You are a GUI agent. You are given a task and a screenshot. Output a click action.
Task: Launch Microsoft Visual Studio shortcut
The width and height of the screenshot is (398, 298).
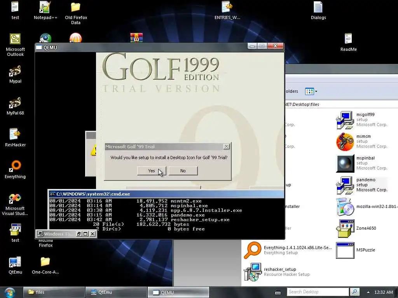(x=15, y=204)
